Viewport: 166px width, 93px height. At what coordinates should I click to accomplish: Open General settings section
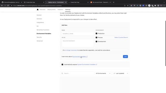pyautogui.click(x=39, y=15)
